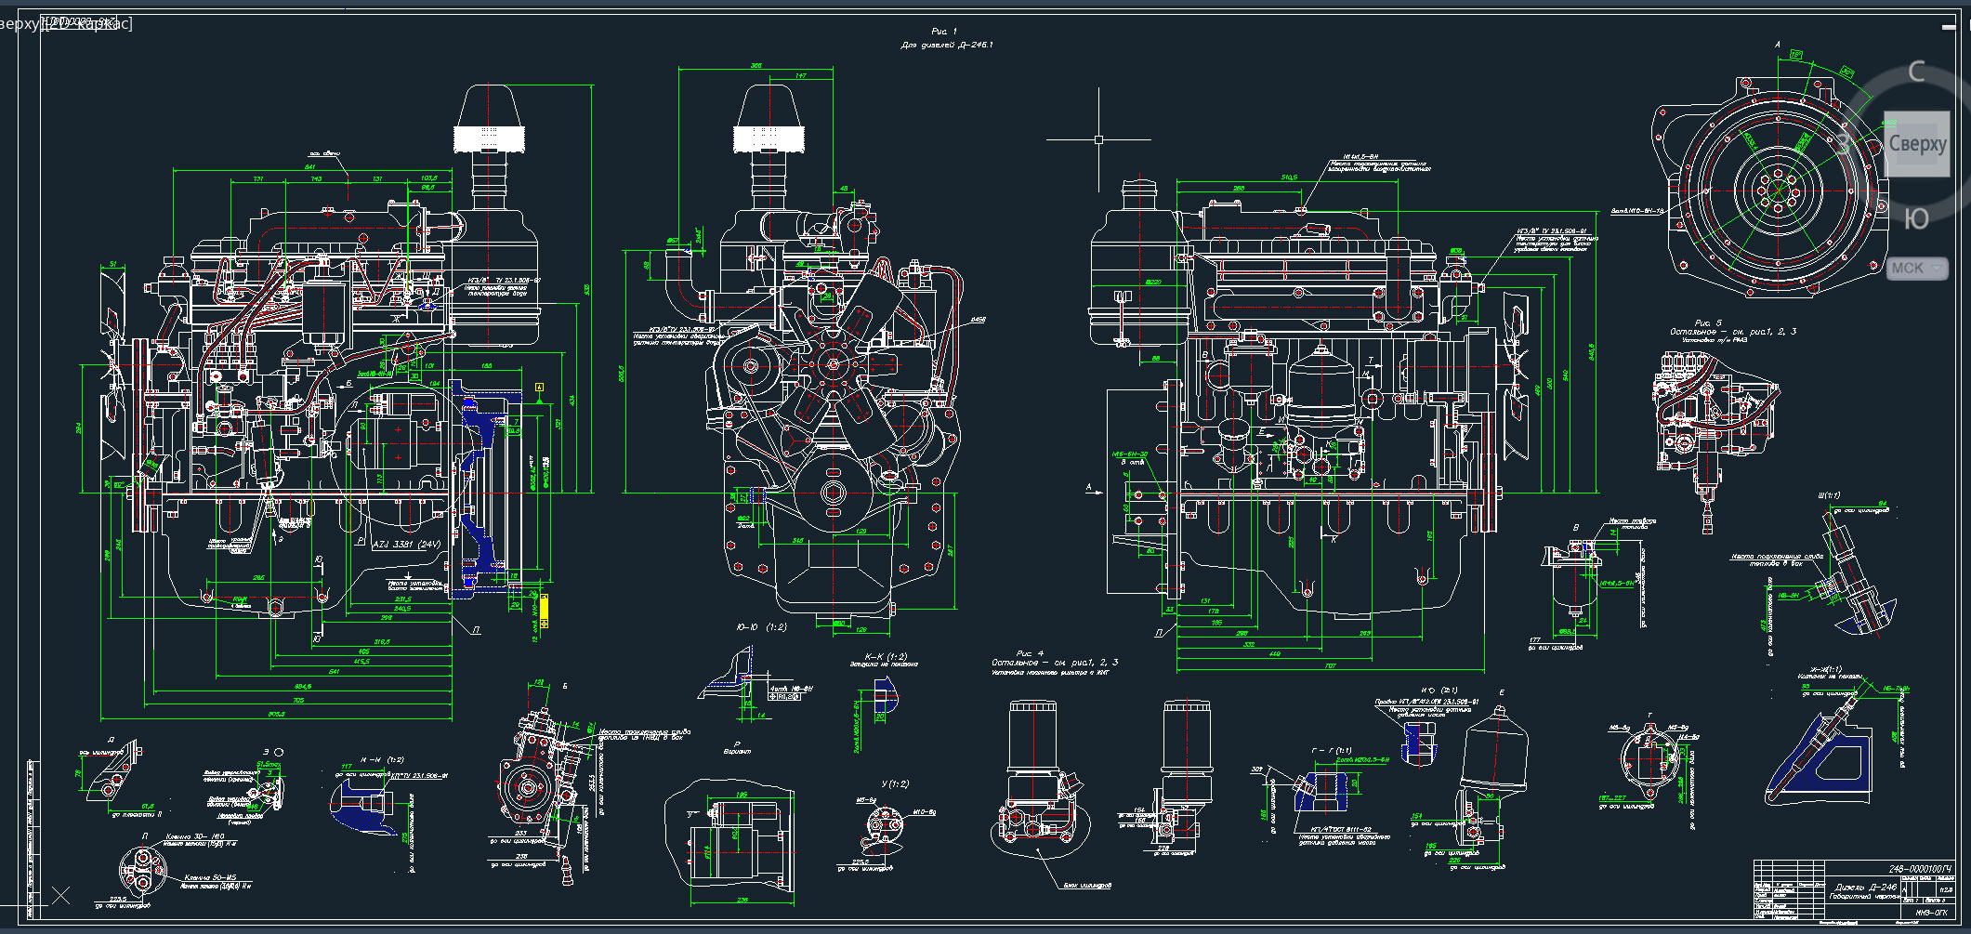Click the "Рис. 4" caption text

(x=1030, y=653)
